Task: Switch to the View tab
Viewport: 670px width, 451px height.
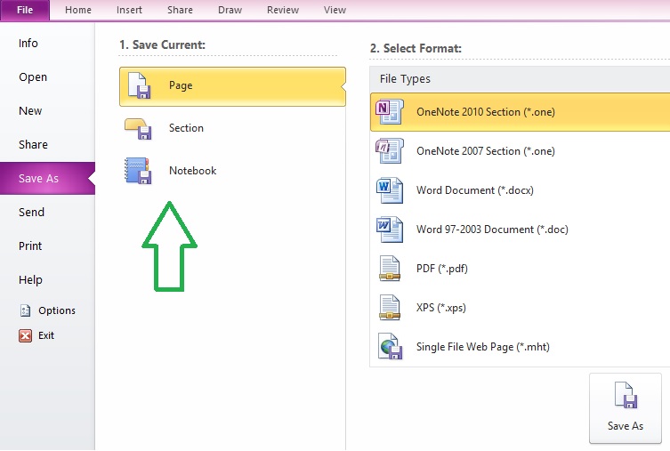Action: point(335,10)
